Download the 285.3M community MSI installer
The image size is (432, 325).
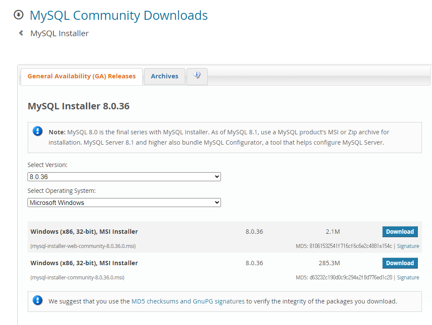pyautogui.click(x=400, y=263)
